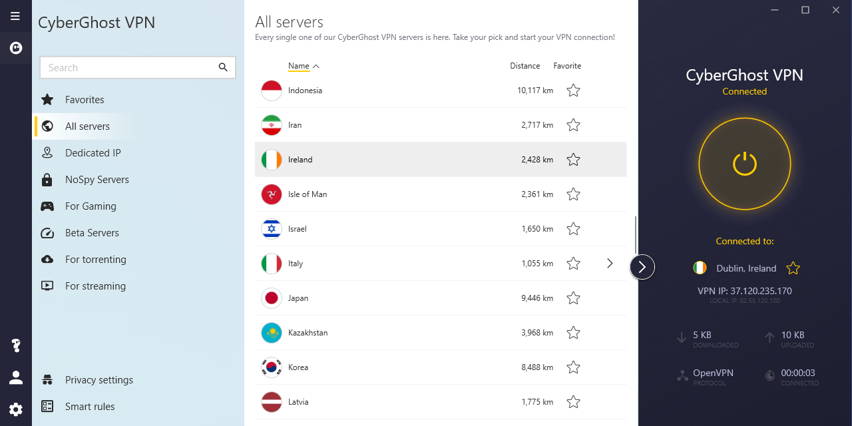The height and width of the screenshot is (426, 852).
Task: Switch to the All servers tab
Action: (x=87, y=126)
